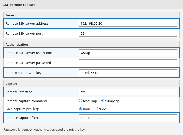The image size is (183, 135).
Task: Click the "Remote SSH server username" label
Action: pyautogui.click(x=28, y=53)
